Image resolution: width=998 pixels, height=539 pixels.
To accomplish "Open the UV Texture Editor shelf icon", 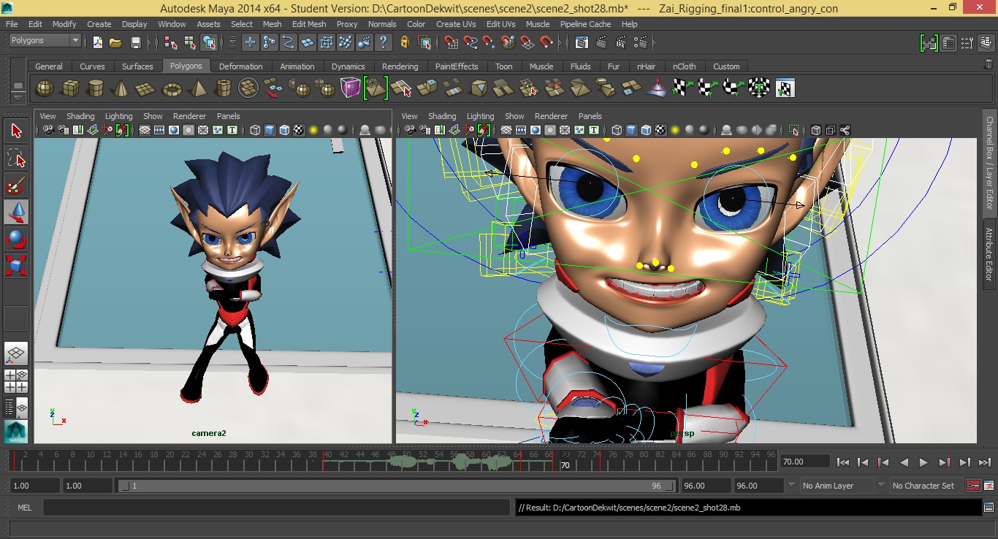I will click(785, 88).
